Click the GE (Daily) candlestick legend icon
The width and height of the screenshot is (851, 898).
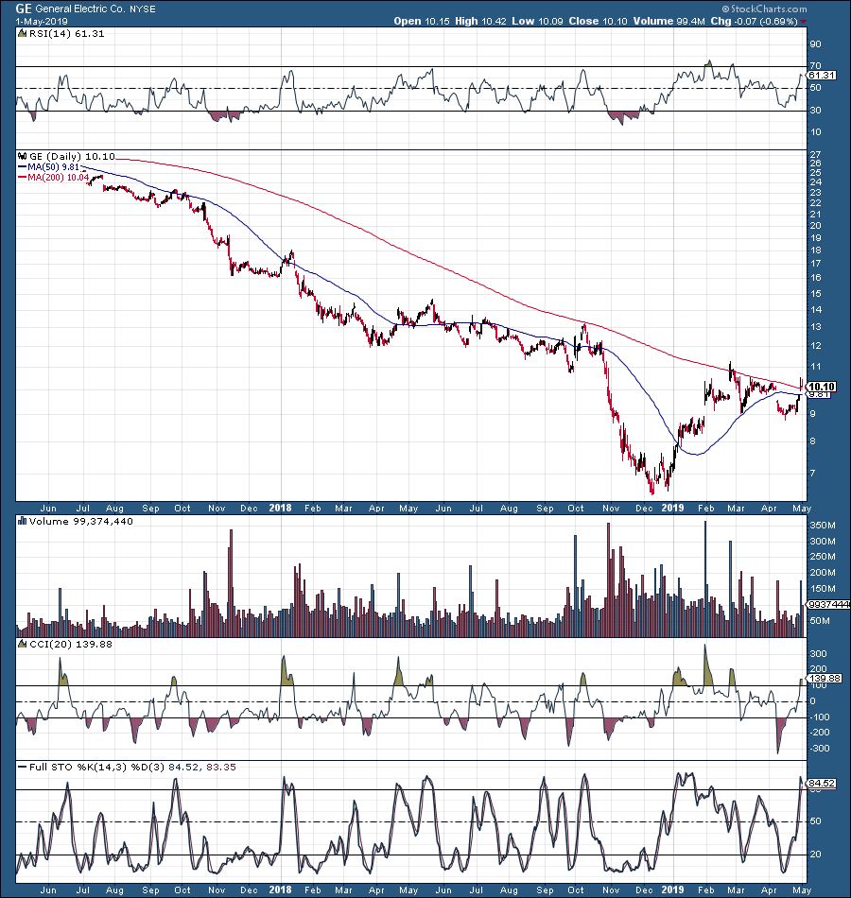tap(23, 156)
